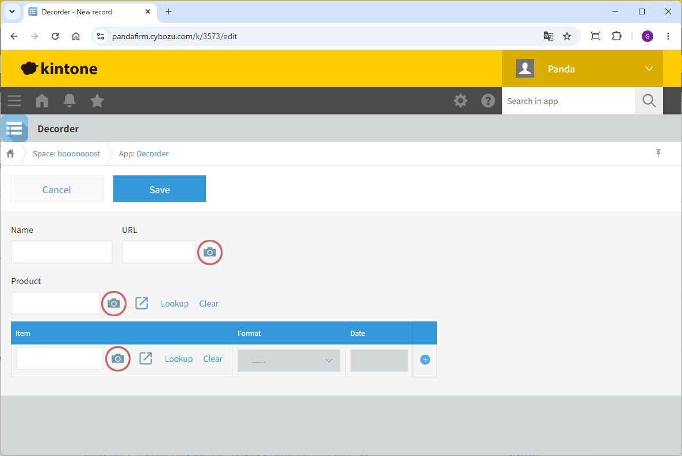Open the linked record icon next to Product
This screenshot has width=682, height=456.
click(142, 303)
